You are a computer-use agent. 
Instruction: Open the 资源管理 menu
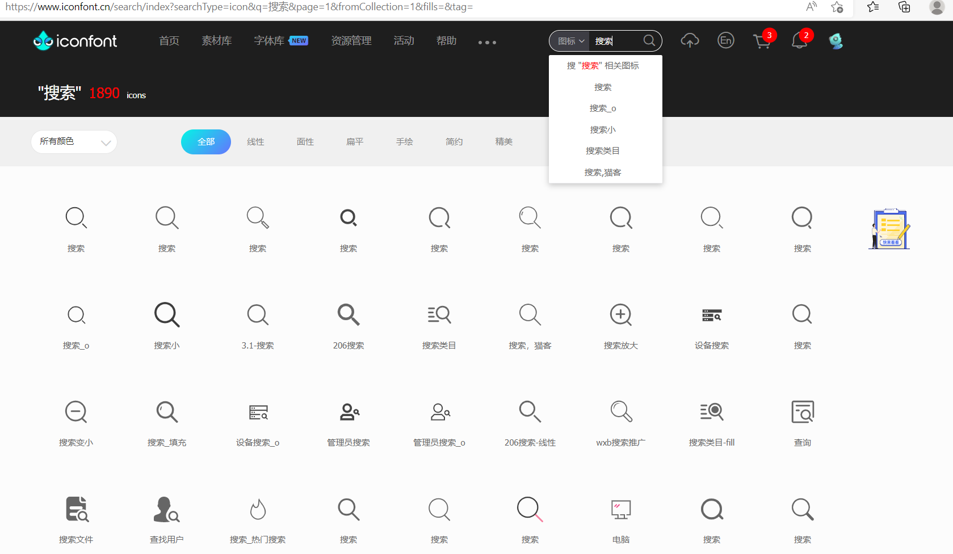(351, 40)
